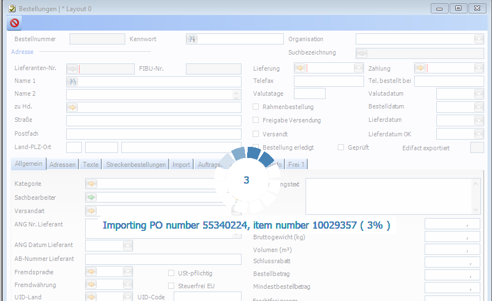This screenshot has width=492, height=301.
Task: Click the zu Hd. lookup arrow icon
Action: [72, 107]
